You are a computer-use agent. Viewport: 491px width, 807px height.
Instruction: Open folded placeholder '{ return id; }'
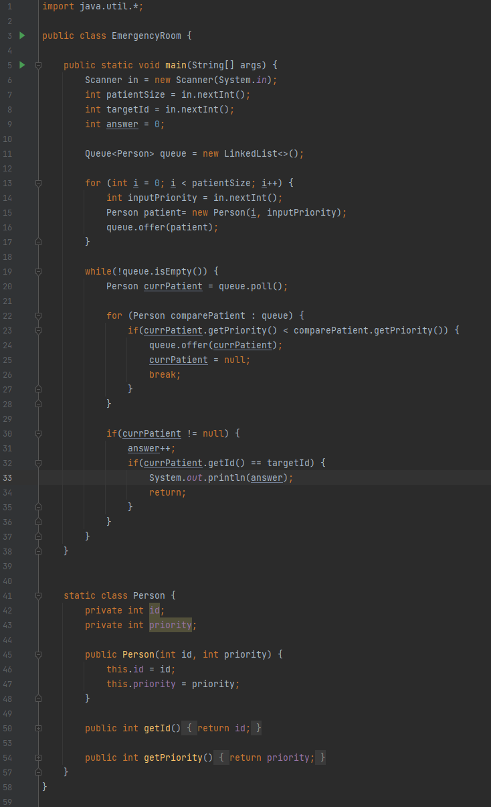(x=223, y=728)
